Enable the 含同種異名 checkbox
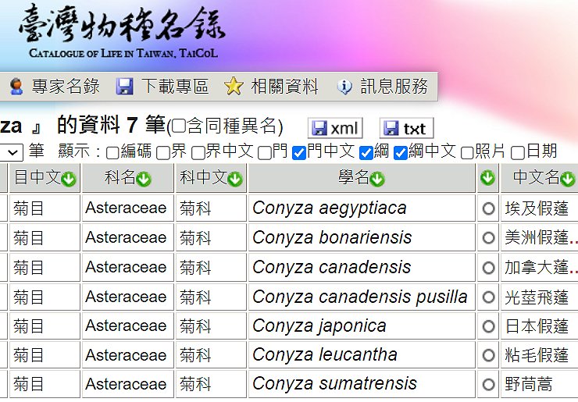Screen dimensions: 578x402 [179, 127]
